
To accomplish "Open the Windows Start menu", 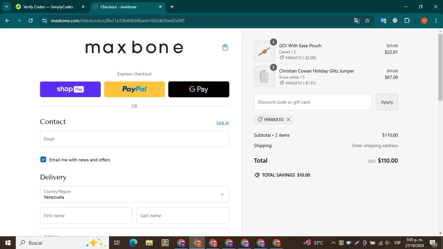I will click(x=8, y=243).
